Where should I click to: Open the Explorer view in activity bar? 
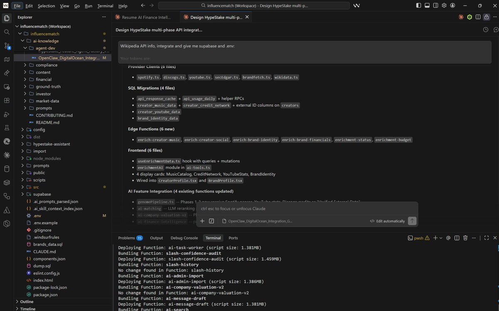pos(7,18)
